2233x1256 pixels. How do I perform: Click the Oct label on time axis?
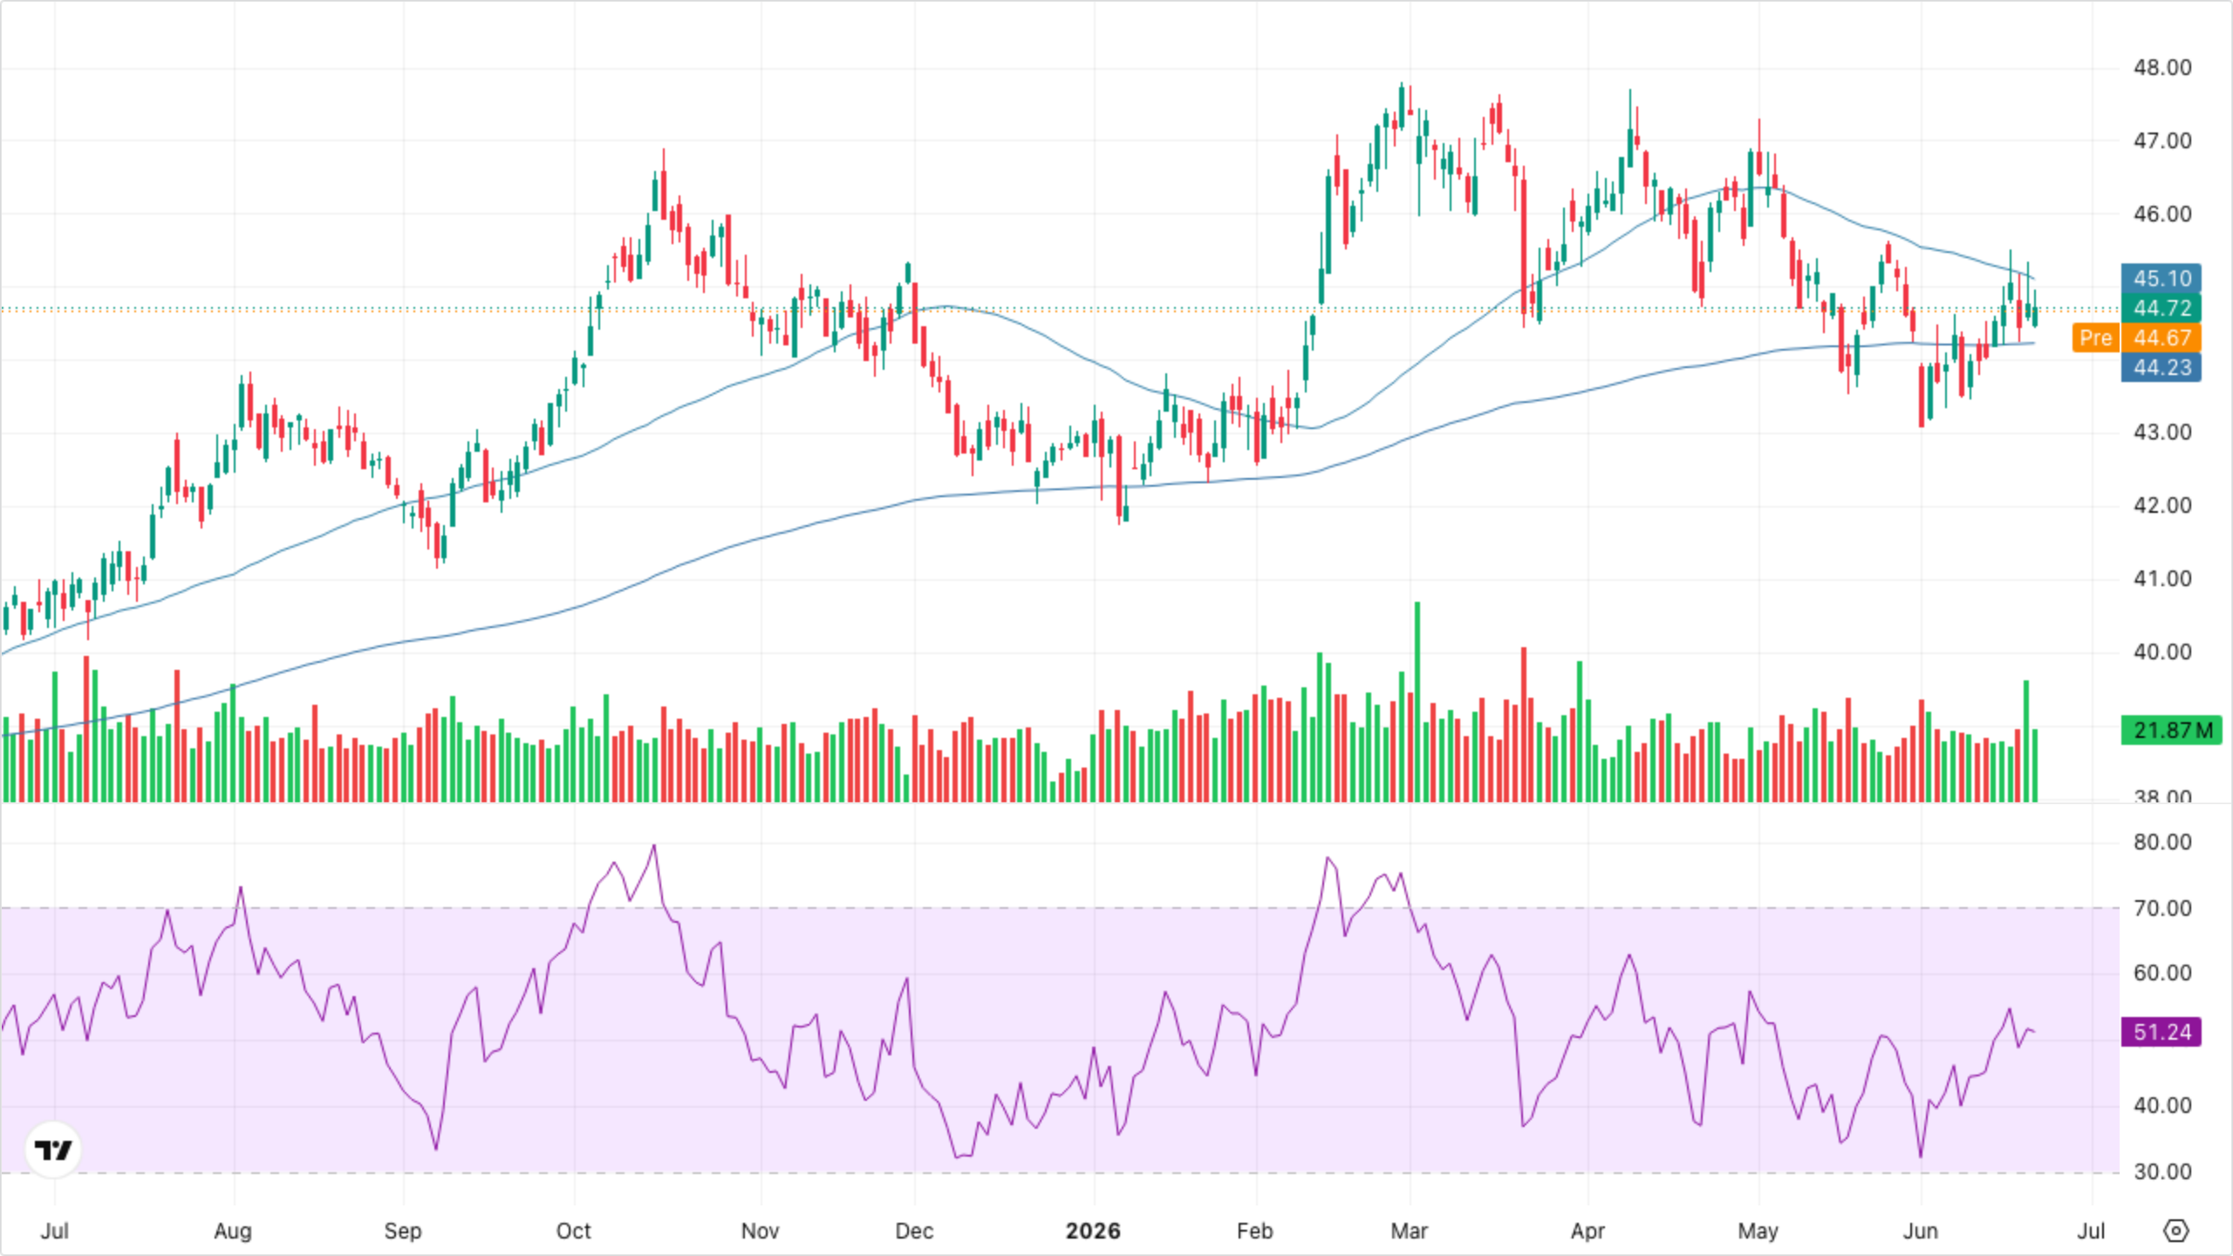point(574,1231)
